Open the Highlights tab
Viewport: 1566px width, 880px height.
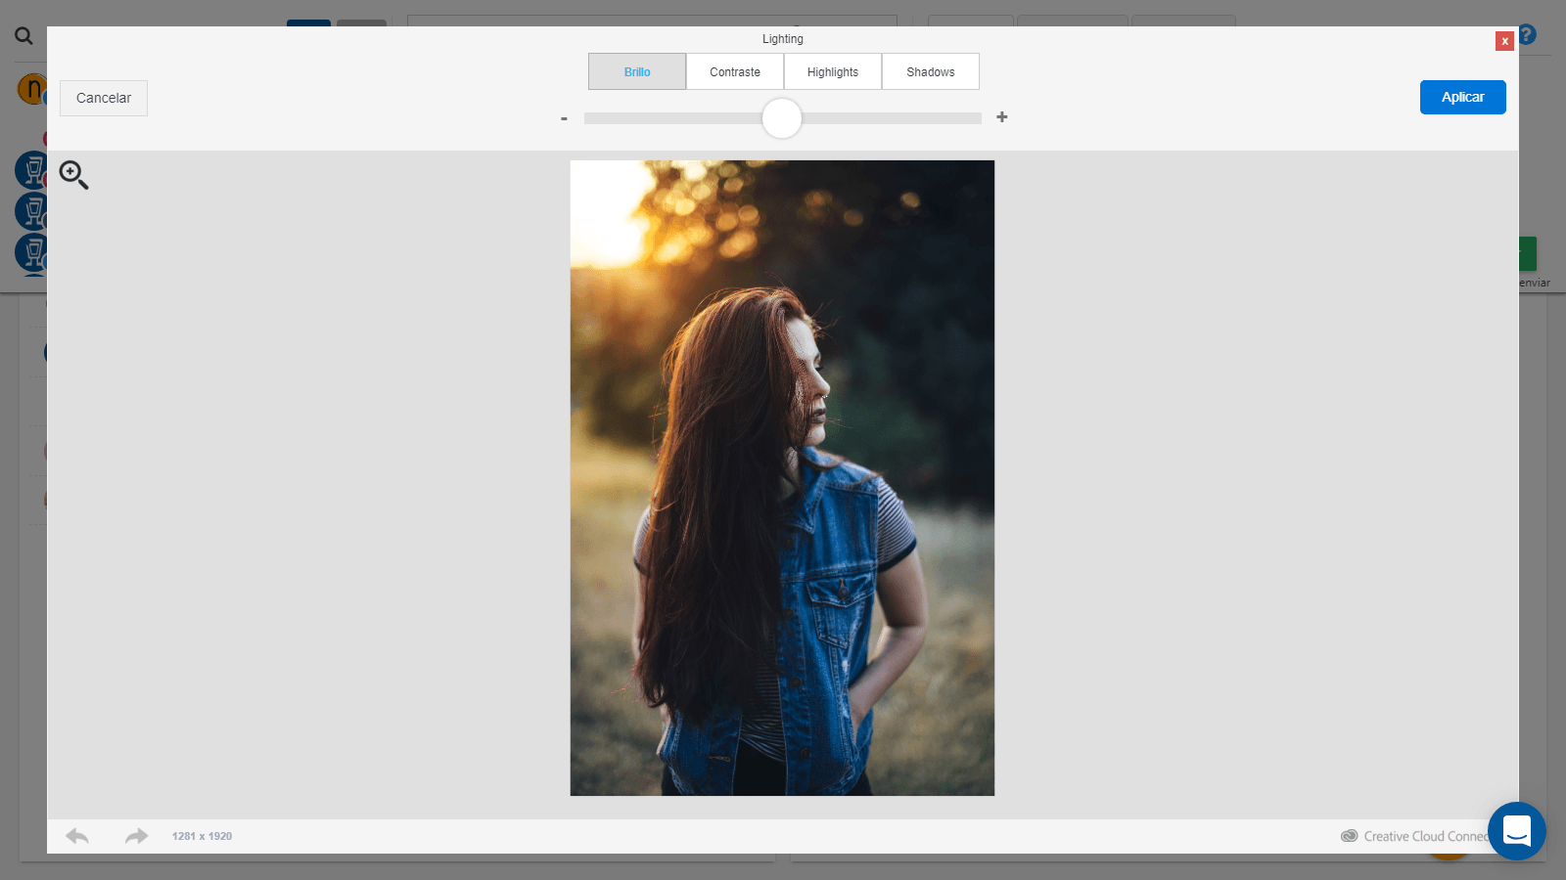833,71
